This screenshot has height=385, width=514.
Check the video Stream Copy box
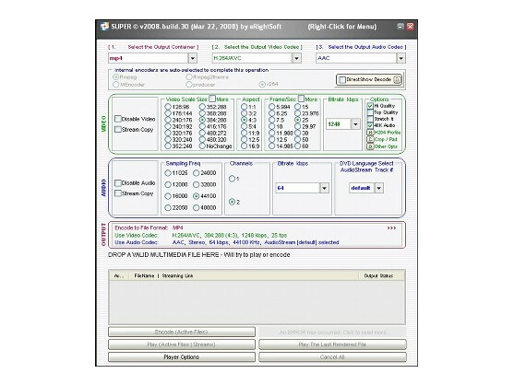click(x=118, y=129)
